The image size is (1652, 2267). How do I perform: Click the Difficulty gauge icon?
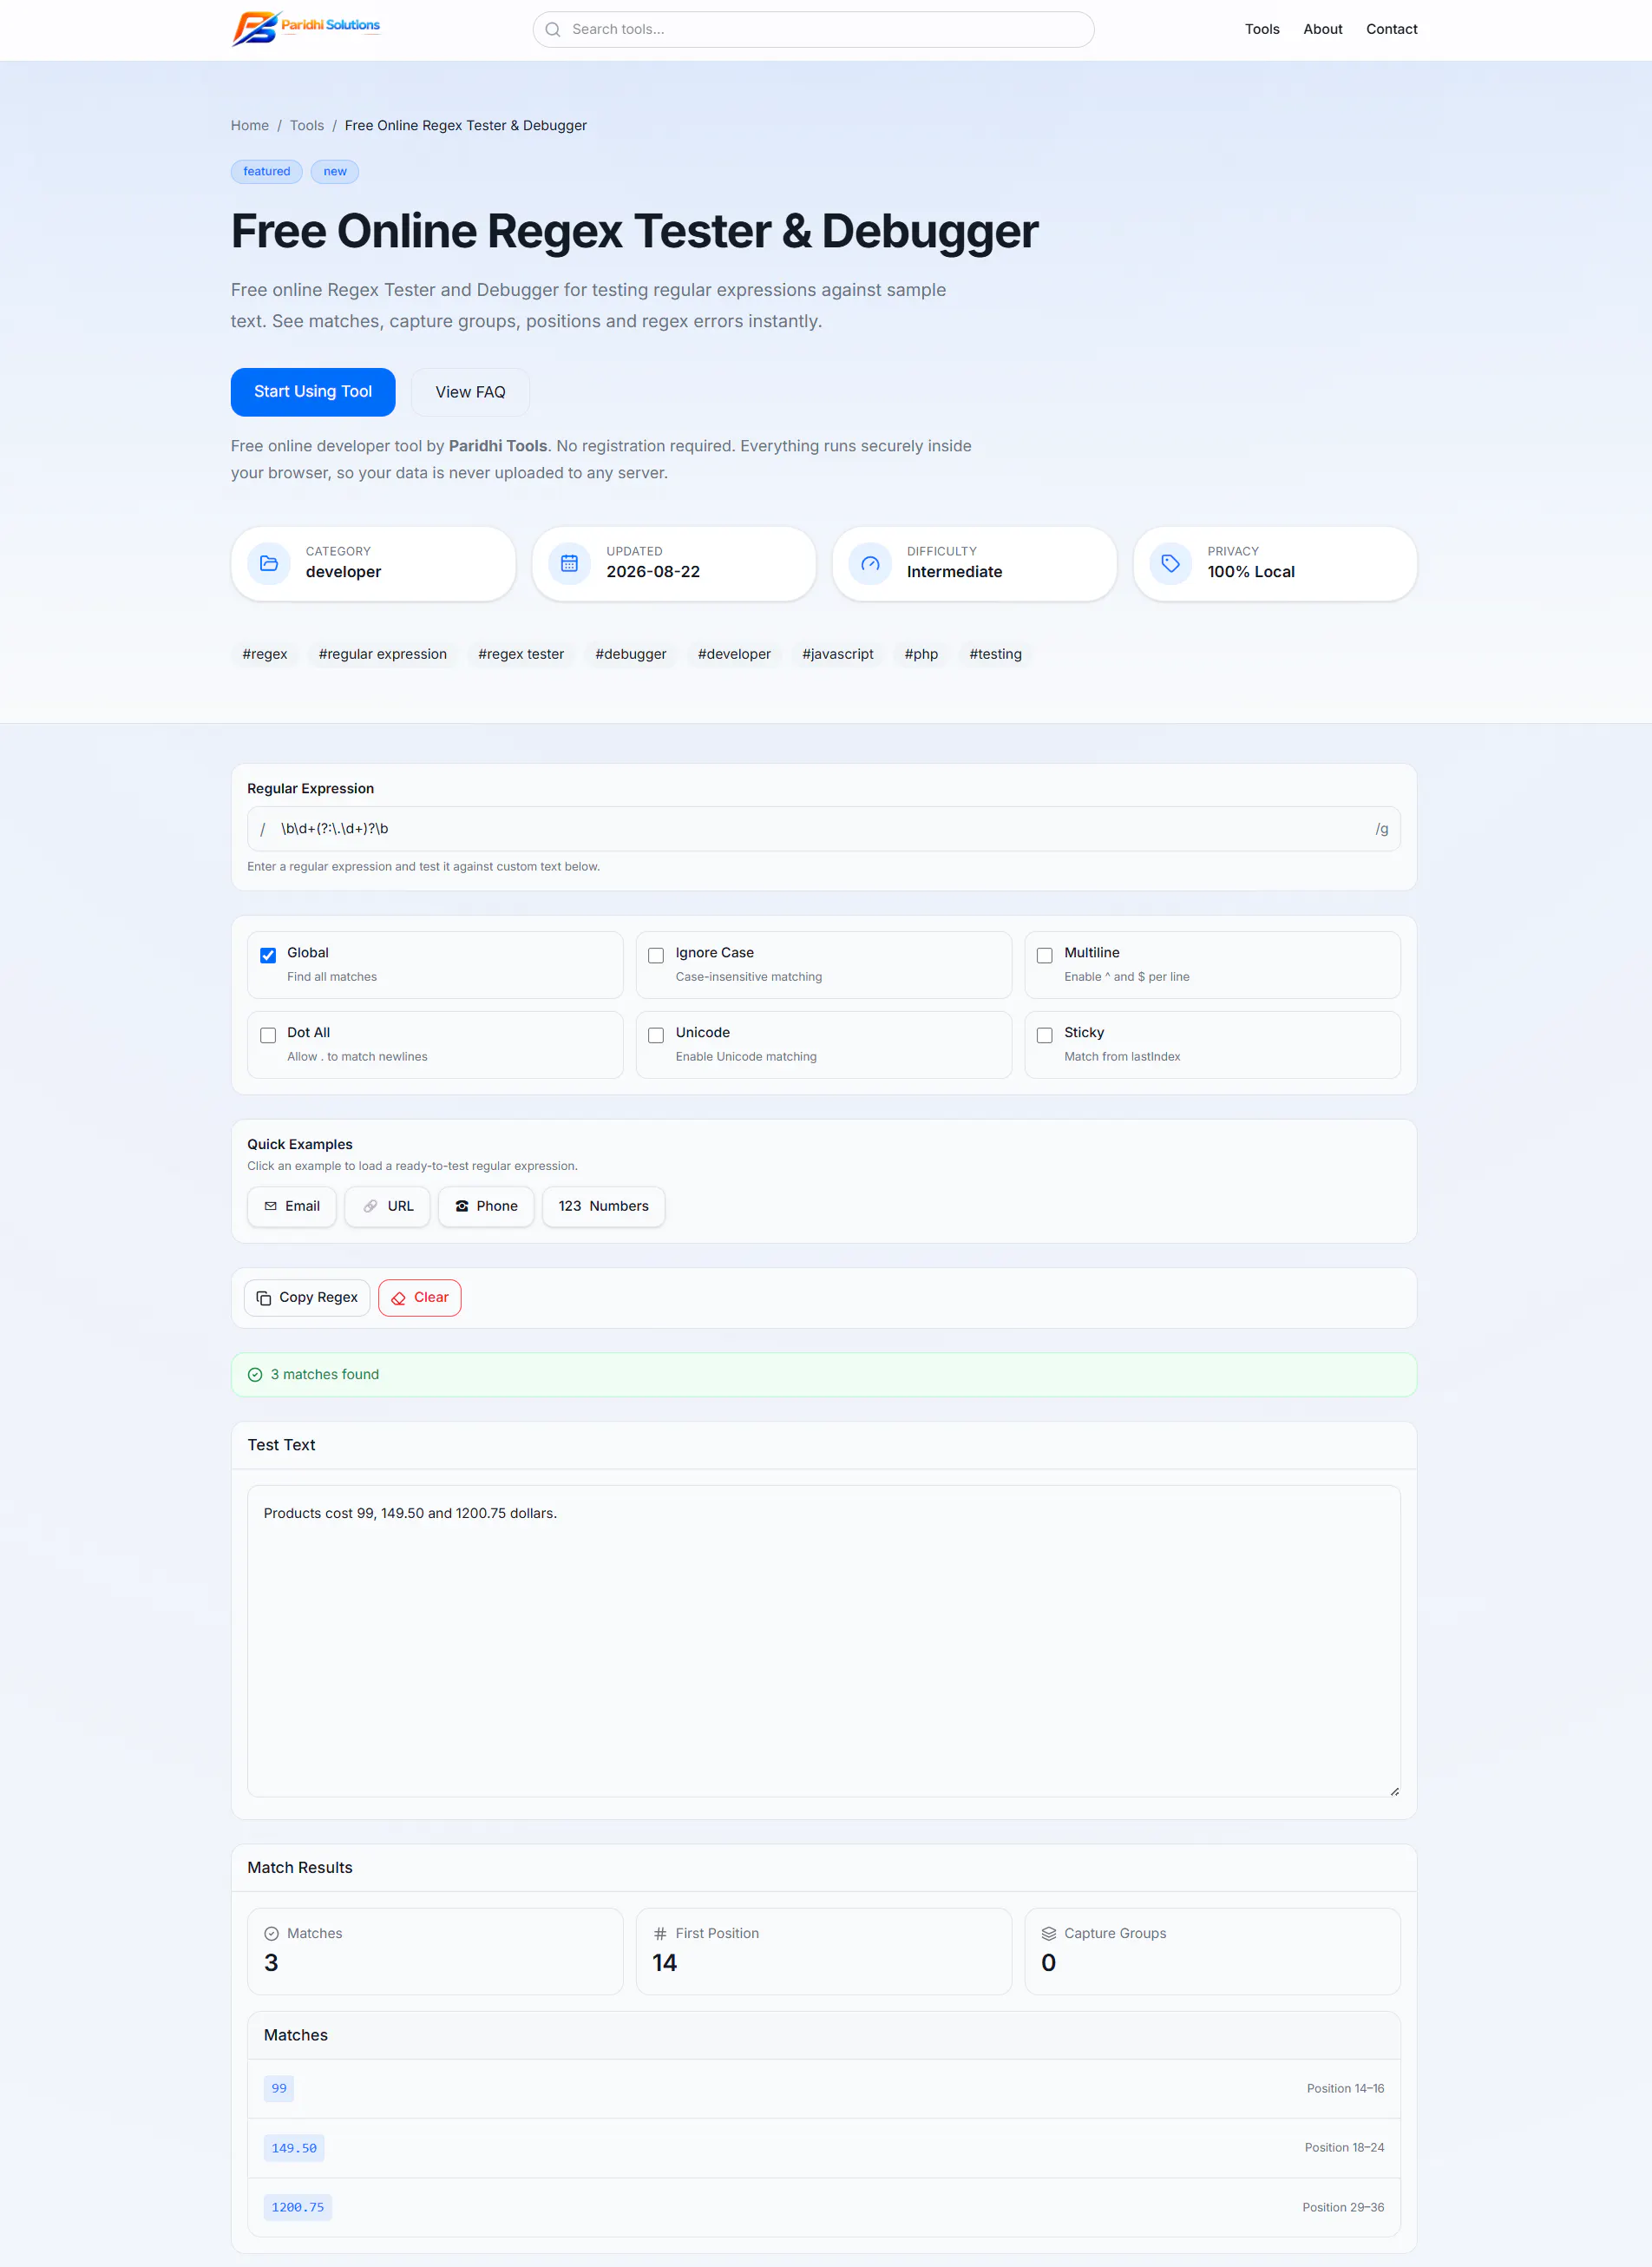click(x=870, y=563)
